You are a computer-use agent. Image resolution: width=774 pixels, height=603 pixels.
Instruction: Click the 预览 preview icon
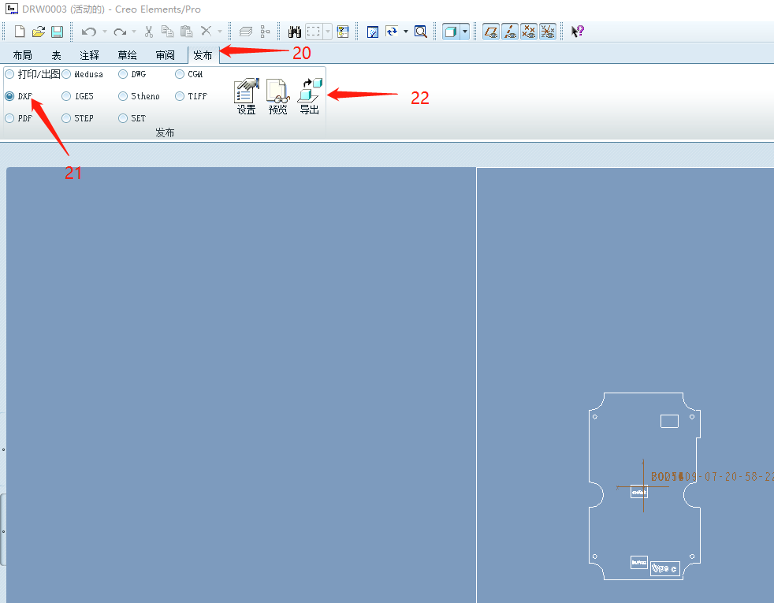click(278, 97)
